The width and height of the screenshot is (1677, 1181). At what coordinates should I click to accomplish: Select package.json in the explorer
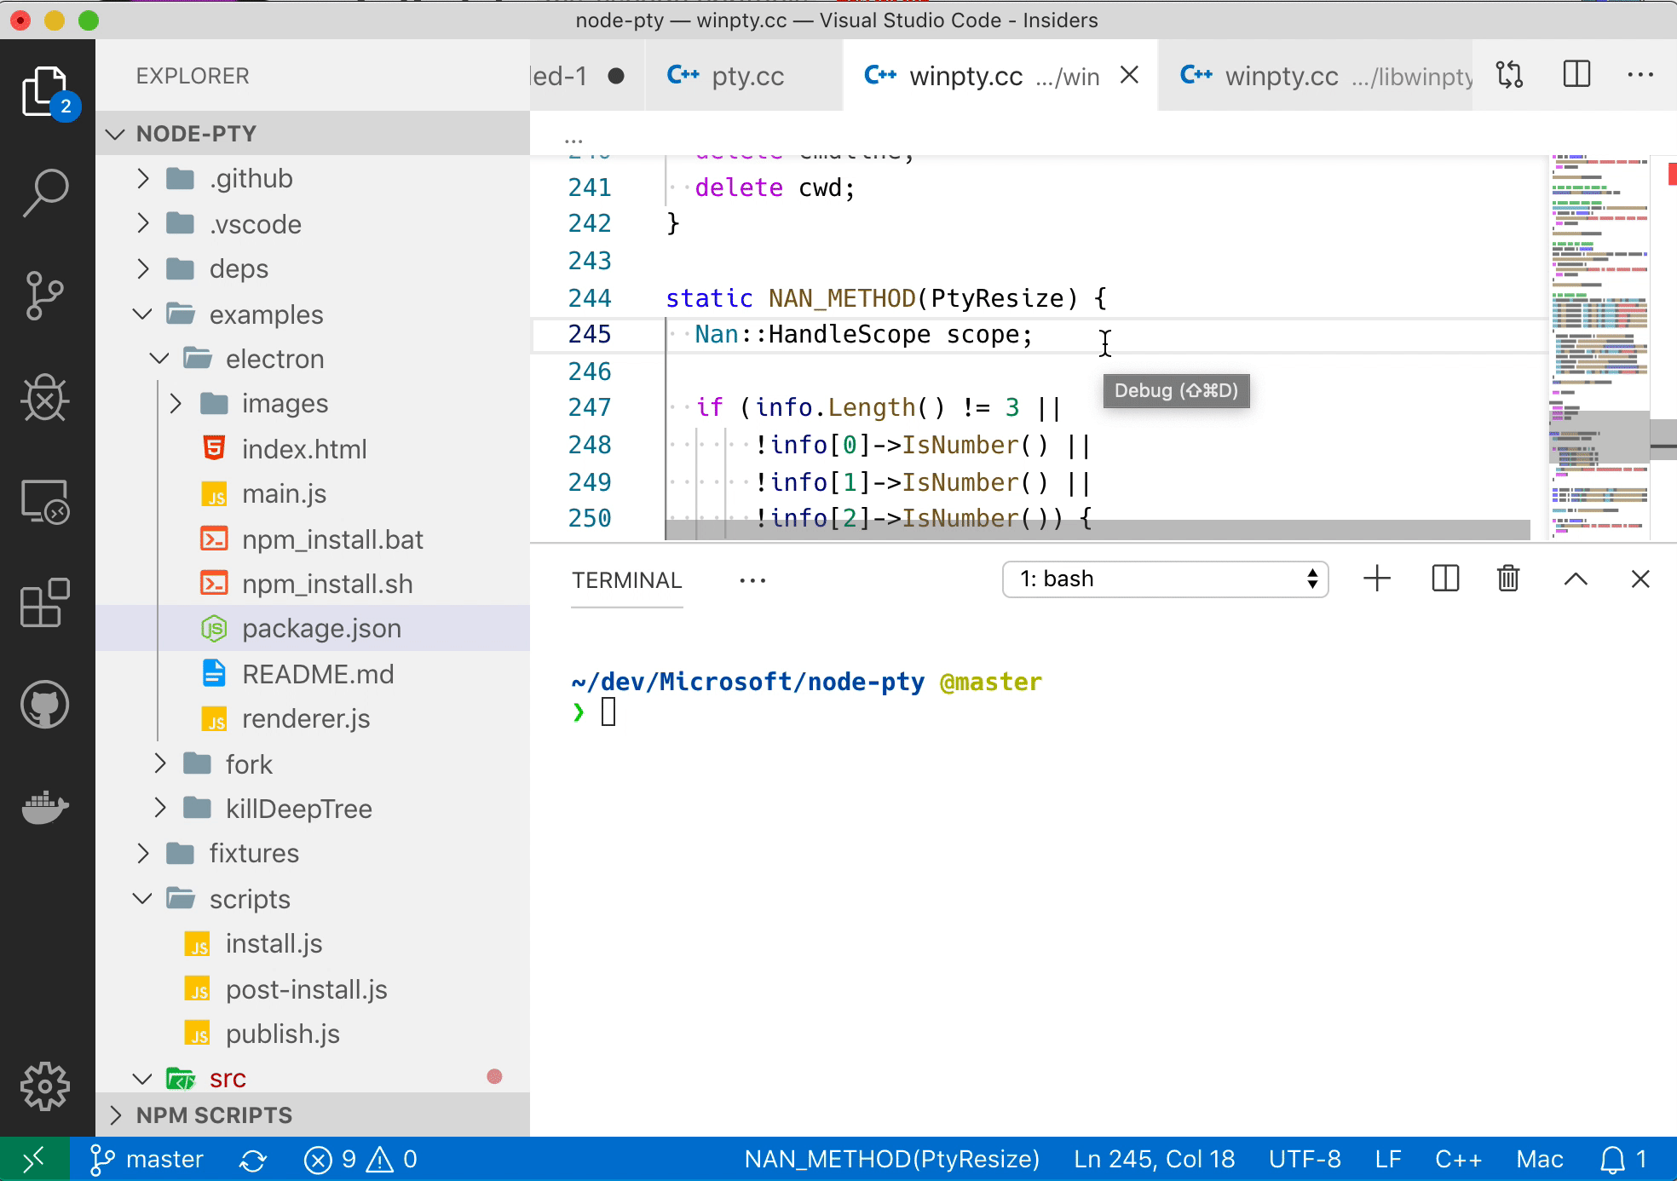321,628
